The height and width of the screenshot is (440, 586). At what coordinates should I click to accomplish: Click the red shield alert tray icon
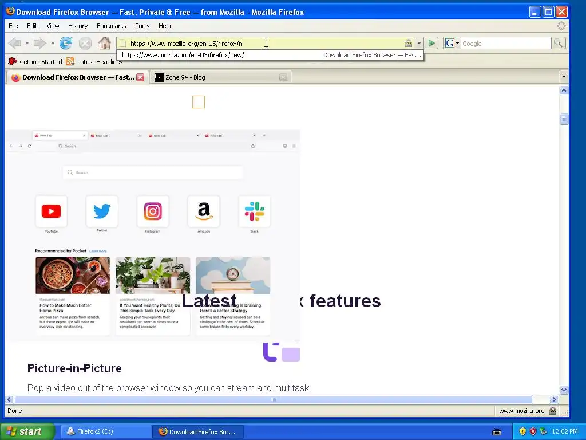(533, 432)
